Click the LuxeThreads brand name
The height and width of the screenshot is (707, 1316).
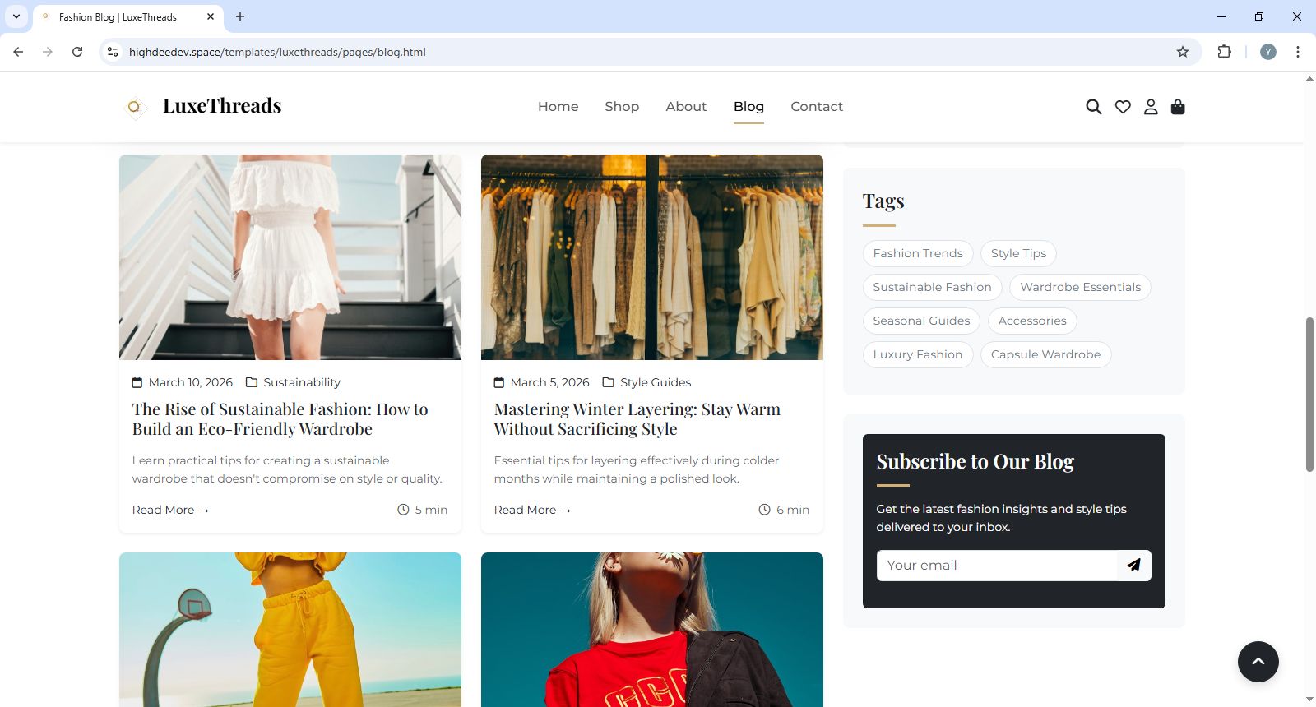[222, 106]
